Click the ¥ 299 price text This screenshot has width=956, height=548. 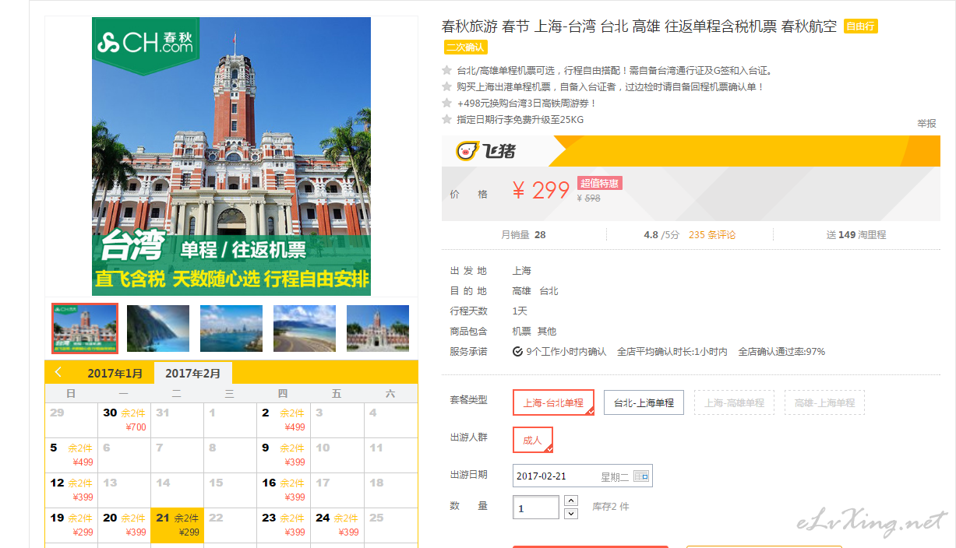click(x=541, y=190)
